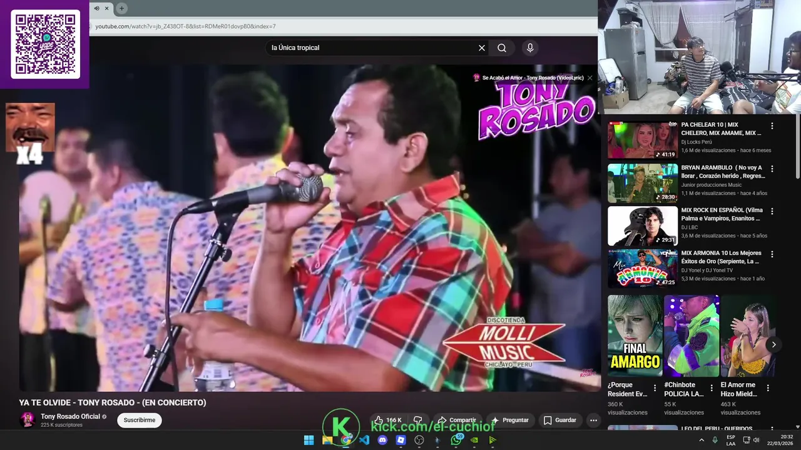This screenshot has width=801, height=450.
Task: Click MIX ROCK EN ESPAÑOL Vilma Palma title
Action: coord(721,214)
